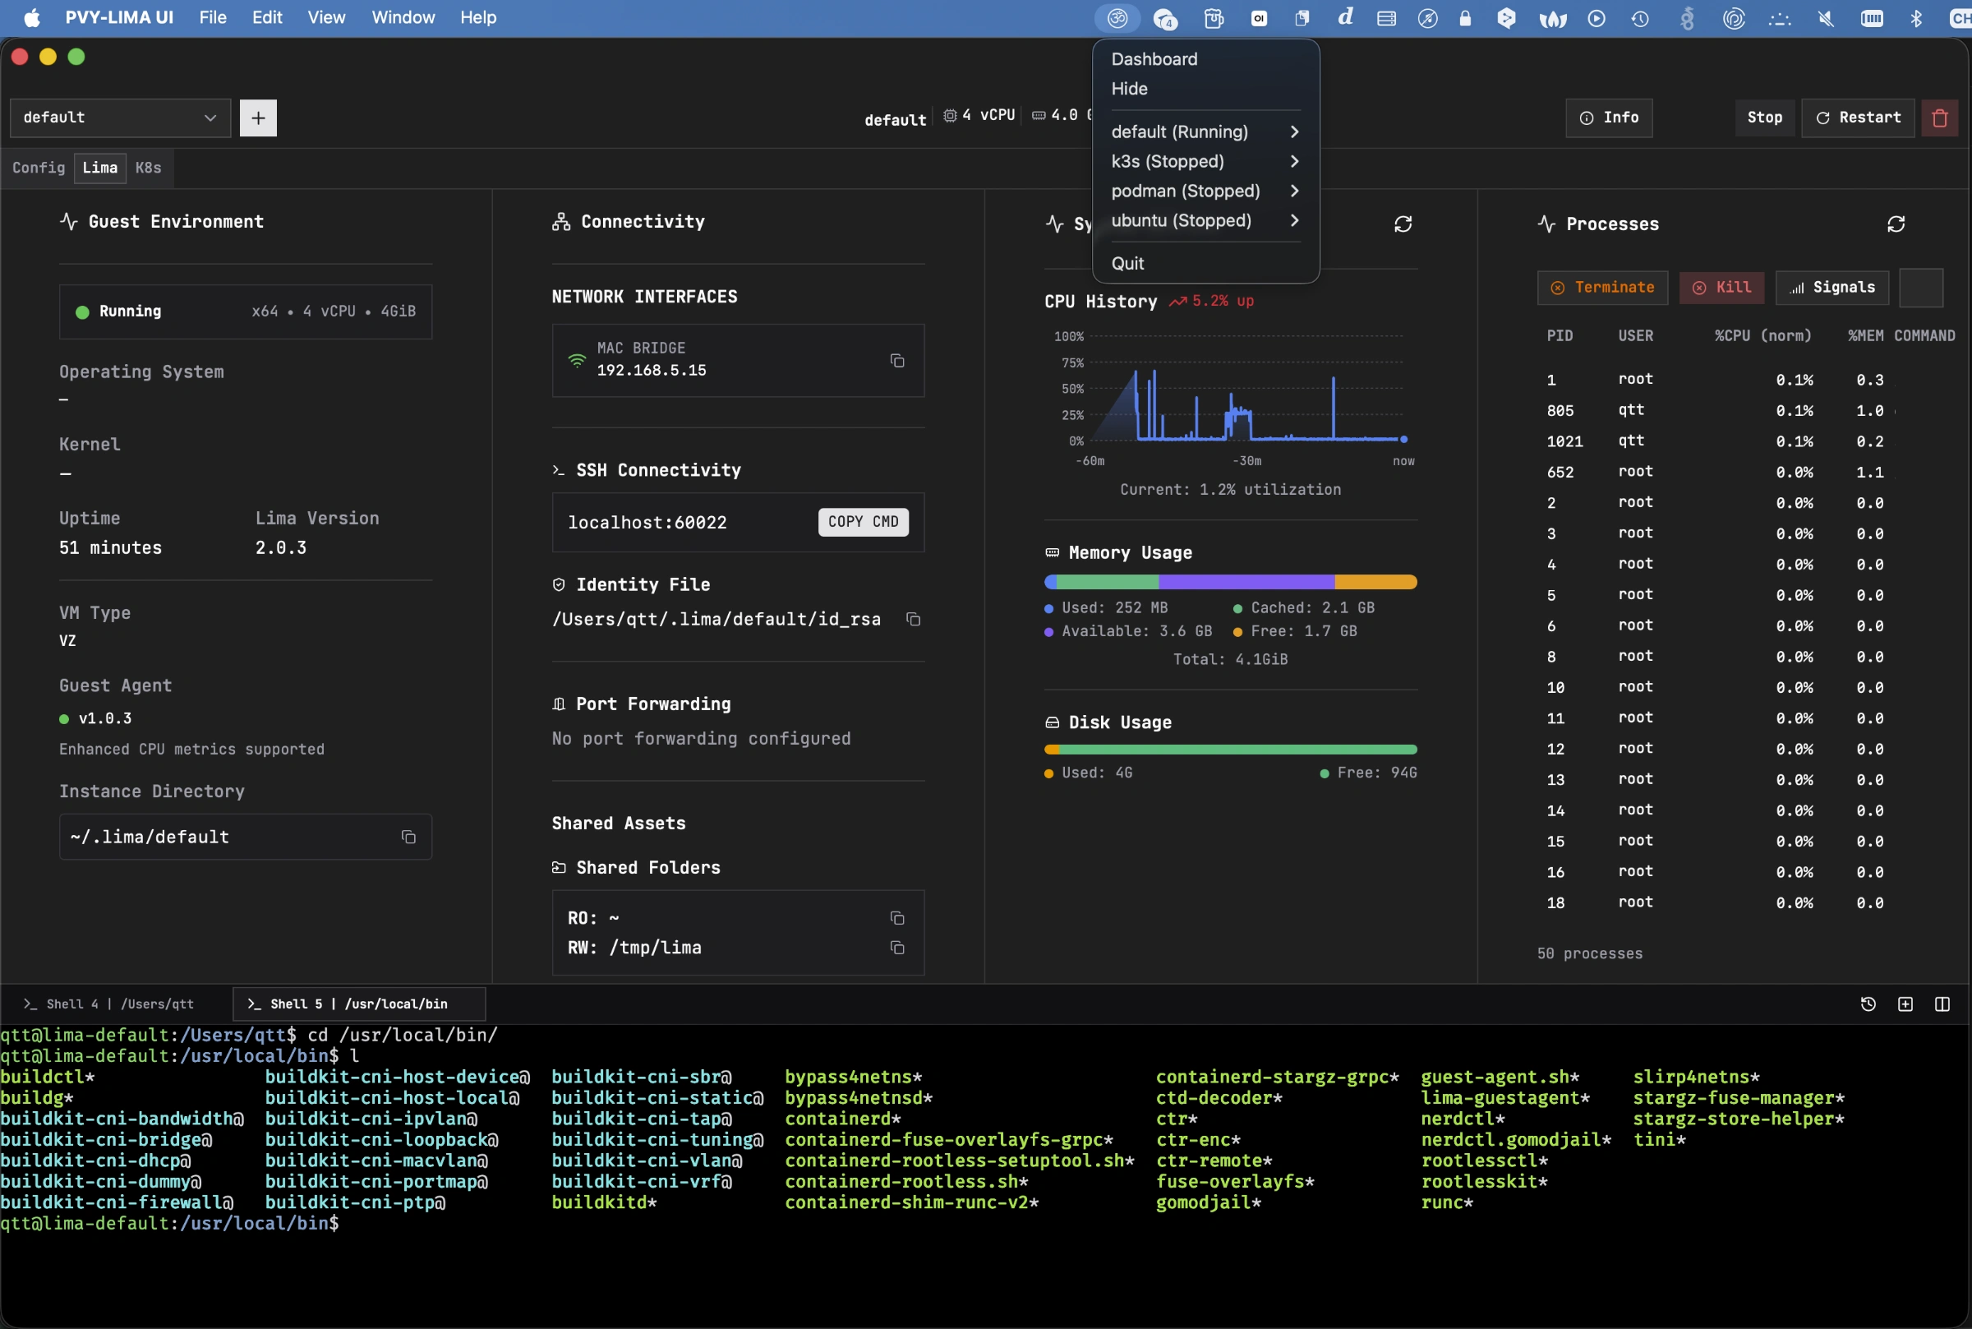The width and height of the screenshot is (1972, 1329).
Task: Select the Lima tab
Action: tap(100, 168)
